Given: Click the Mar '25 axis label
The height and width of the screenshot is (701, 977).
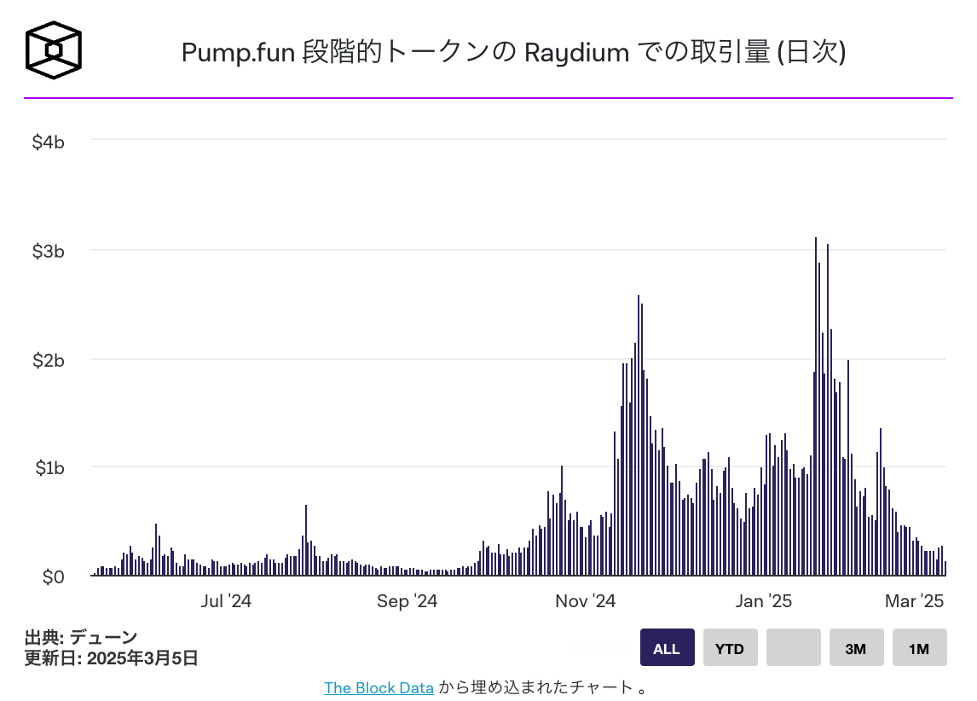Looking at the screenshot, I should click(914, 600).
